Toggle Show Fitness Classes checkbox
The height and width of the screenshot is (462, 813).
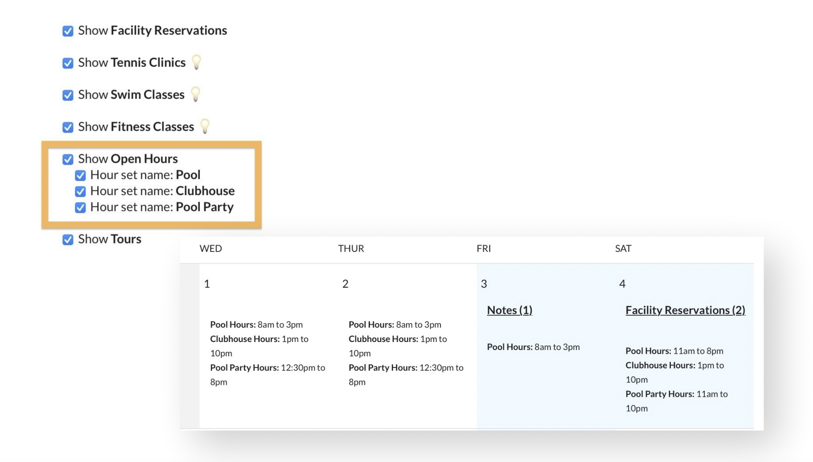point(68,127)
